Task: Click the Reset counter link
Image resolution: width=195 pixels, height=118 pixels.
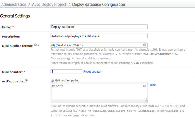Action: (92, 72)
